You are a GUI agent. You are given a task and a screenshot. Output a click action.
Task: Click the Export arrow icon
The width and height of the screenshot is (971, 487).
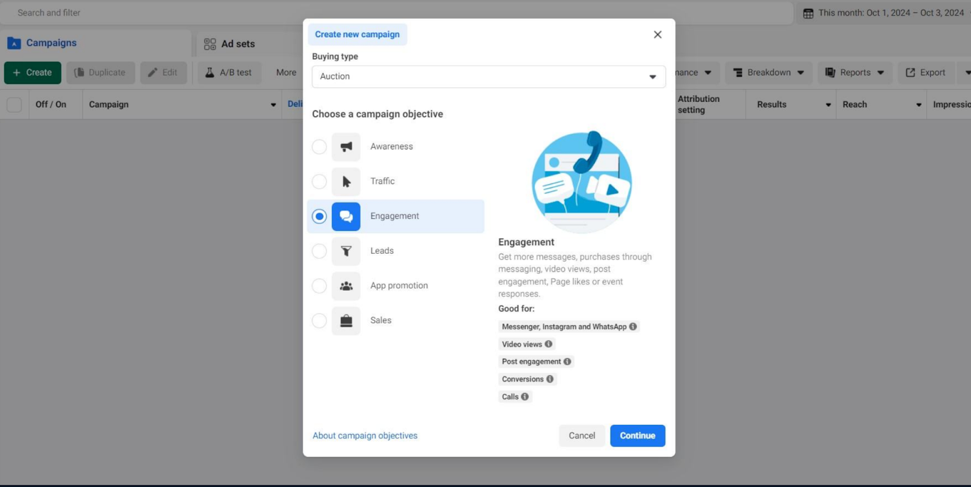coord(910,72)
